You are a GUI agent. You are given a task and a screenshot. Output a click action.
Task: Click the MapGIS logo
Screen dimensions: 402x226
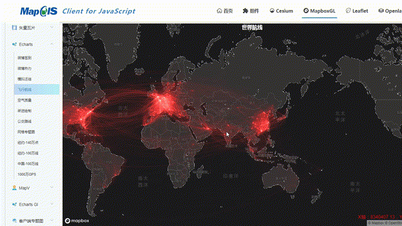click(x=39, y=11)
